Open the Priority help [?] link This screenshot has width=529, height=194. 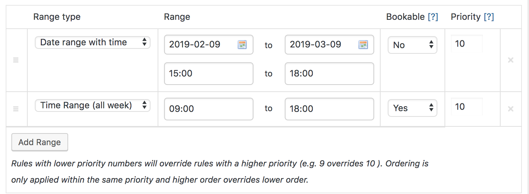pyautogui.click(x=489, y=17)
